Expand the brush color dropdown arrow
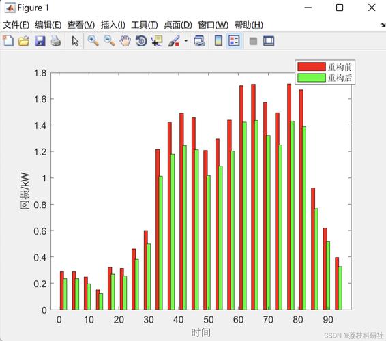The image size is (386, 341). point(186,41)
